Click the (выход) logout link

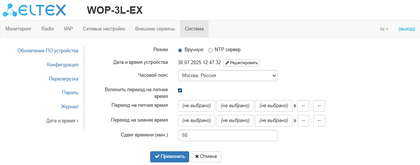[407, 29]
